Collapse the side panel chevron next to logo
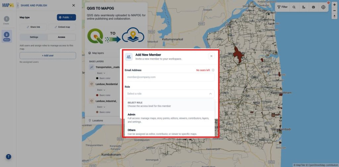The image size is (339, 167). (18, 5)
